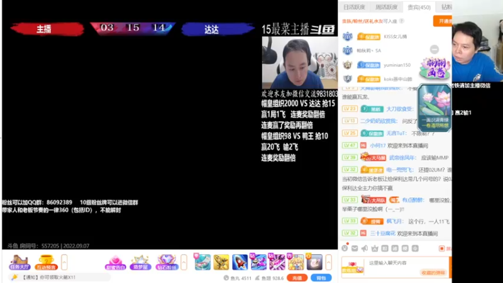Viewport: 503px width, 283px height.
Task: Open the lotus 翩翩画卷 event badge
Action: (435, 68)
